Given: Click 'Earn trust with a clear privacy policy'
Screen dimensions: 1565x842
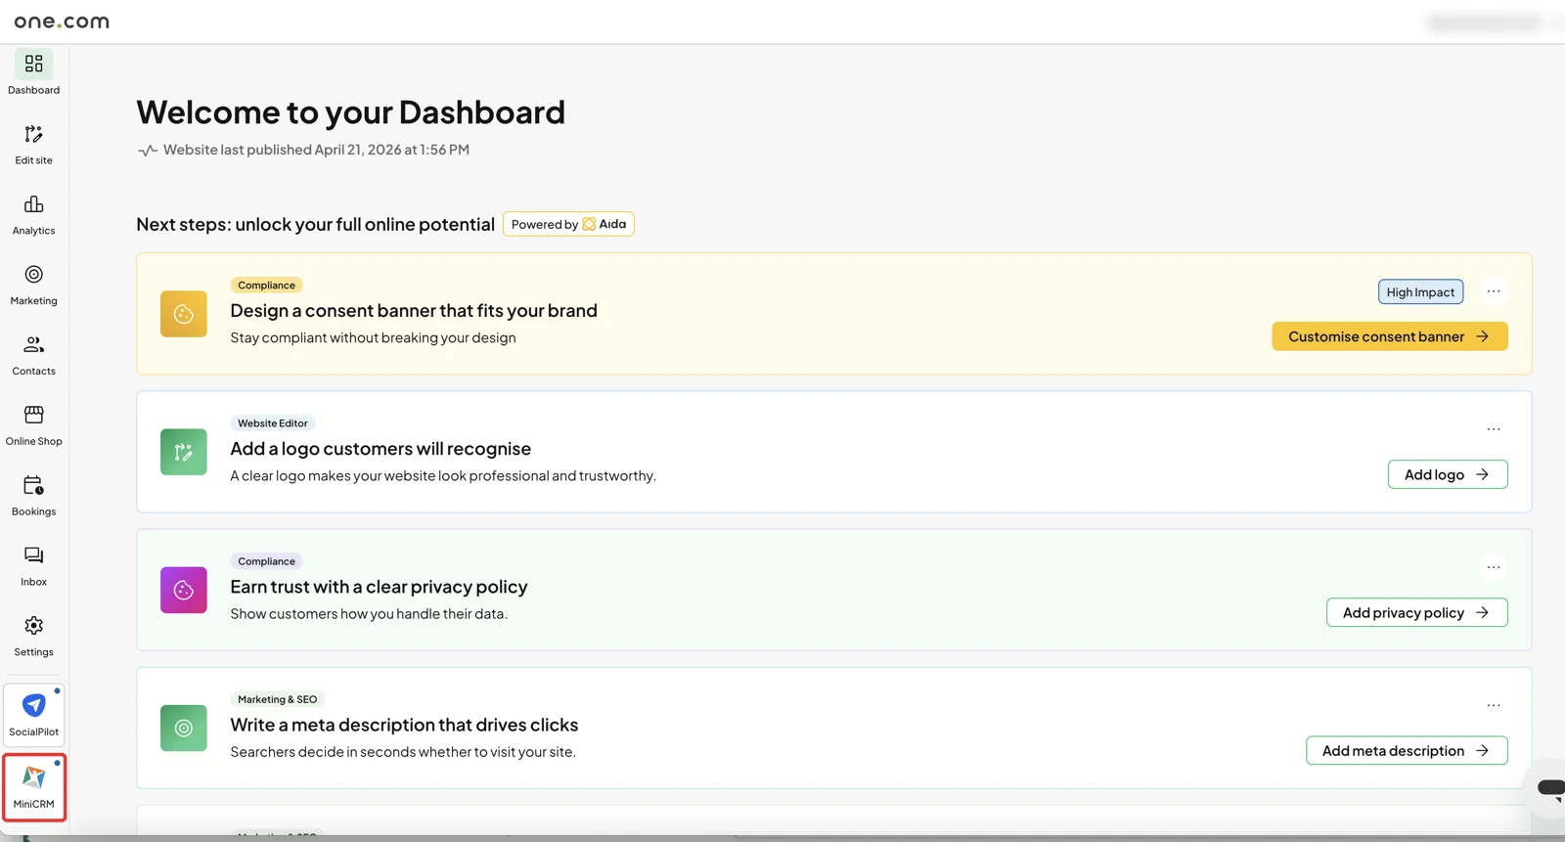Looking at the screenshot, I should click(379, 586).
